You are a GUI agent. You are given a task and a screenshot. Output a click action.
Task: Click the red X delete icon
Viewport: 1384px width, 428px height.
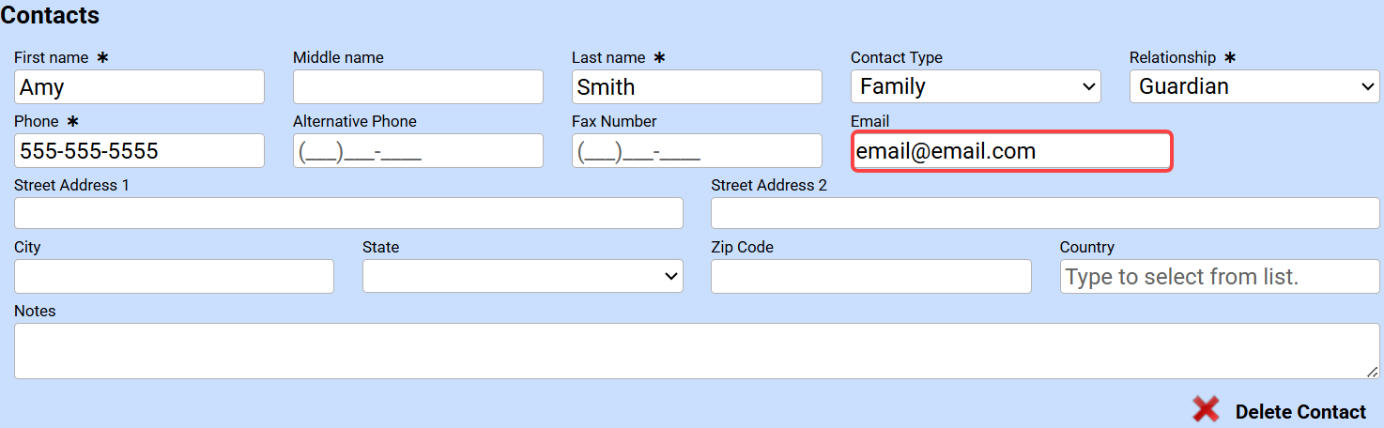tap(1206, 409)
